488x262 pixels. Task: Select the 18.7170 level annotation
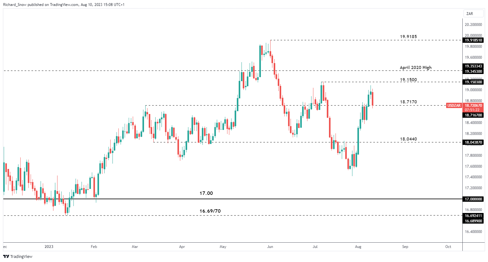[408, 102]
